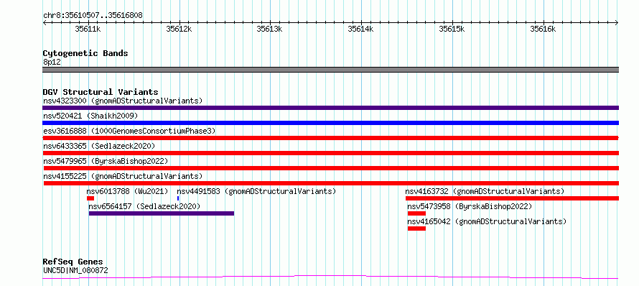Click the nsv5479965 red variant bar
639x286 pixels.
tap(330, 168)
